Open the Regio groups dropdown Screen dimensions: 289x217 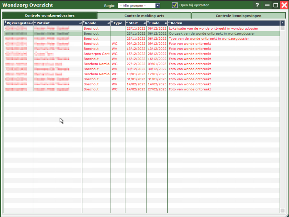[x=158, y=6]
